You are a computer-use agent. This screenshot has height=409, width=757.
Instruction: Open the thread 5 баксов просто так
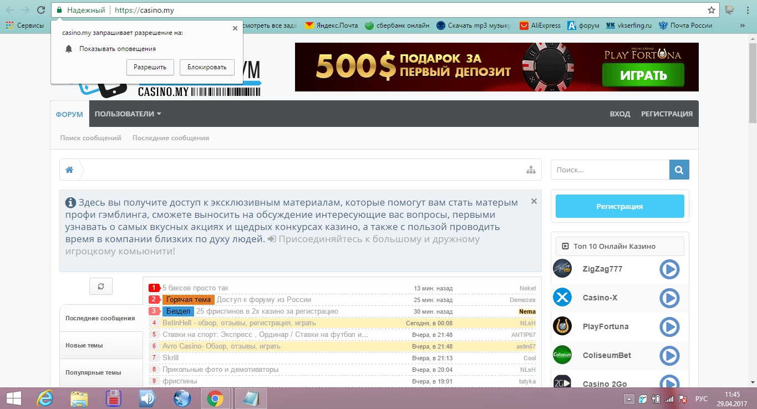pos(195,288)
